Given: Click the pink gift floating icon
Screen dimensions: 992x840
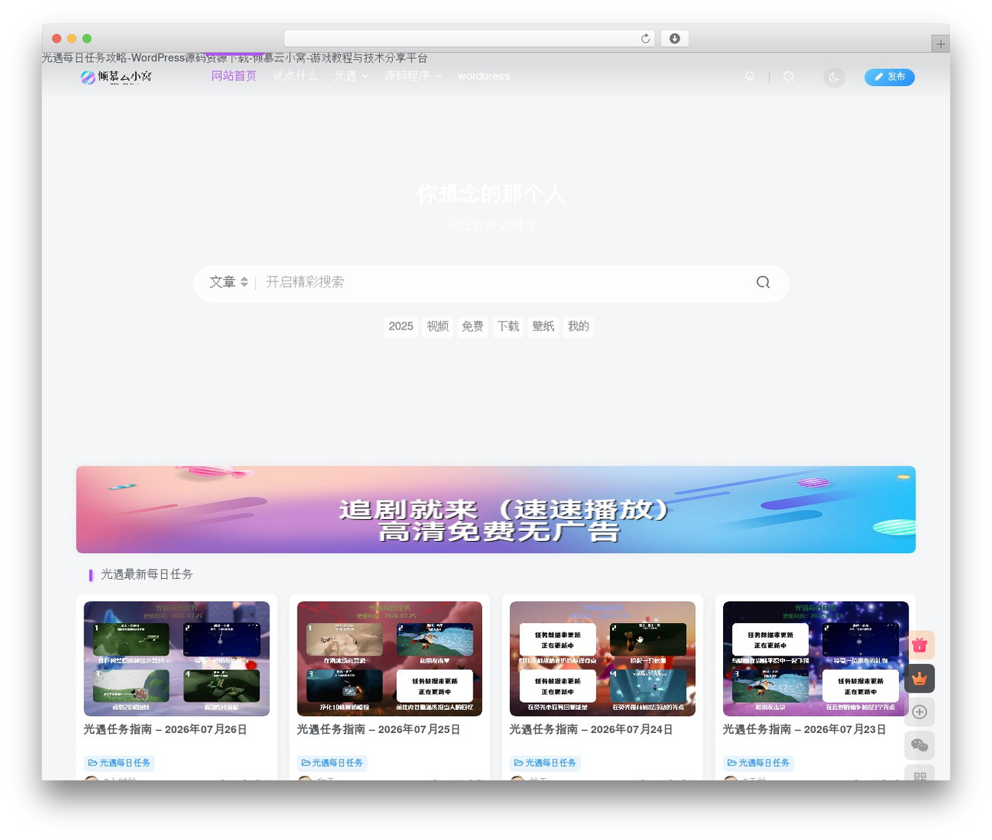Looking at the screenshot, I should tap(920, 645).
